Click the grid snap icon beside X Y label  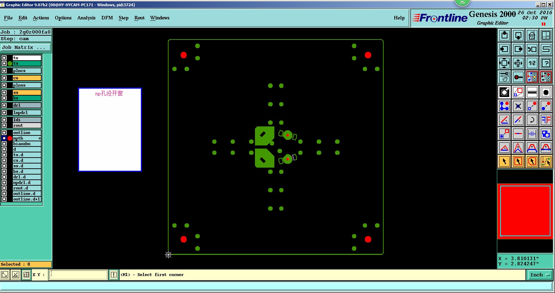26,275
